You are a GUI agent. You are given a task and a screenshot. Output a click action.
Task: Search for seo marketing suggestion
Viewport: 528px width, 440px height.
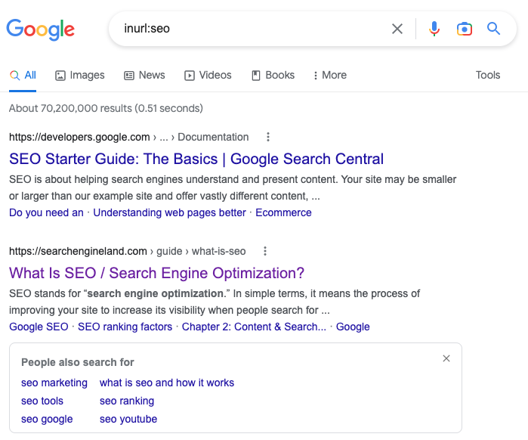54,383
